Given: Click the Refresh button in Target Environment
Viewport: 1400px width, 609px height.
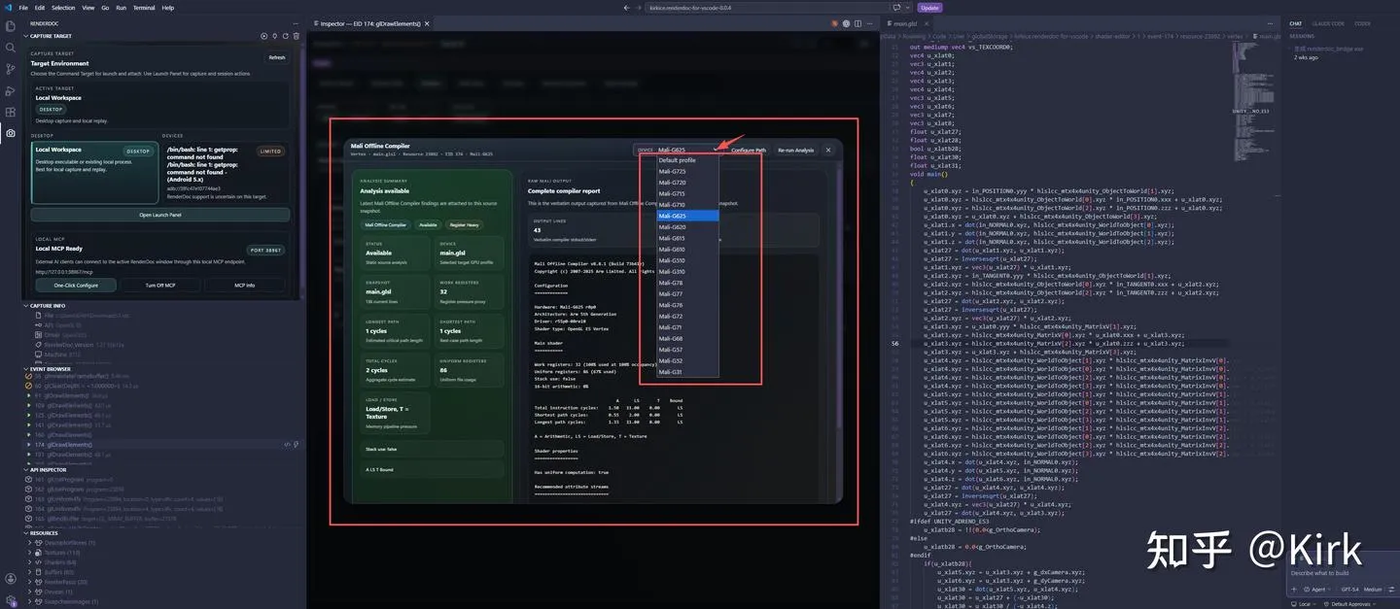Looking at the screenshot, I should click(x=277, y=57).
